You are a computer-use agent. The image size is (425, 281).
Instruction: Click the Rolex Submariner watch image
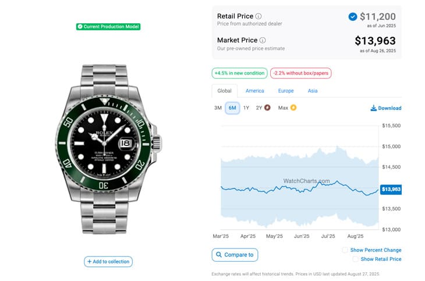click(108, 149)
